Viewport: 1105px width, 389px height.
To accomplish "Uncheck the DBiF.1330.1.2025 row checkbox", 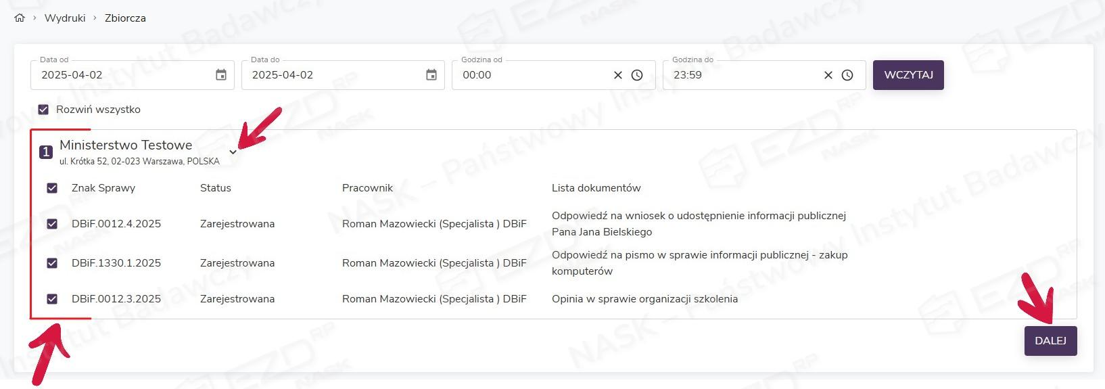I will point(52,263).
